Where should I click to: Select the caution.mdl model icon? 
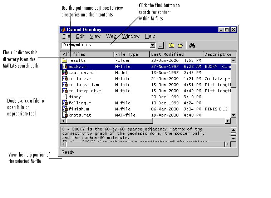click(65, 73)
